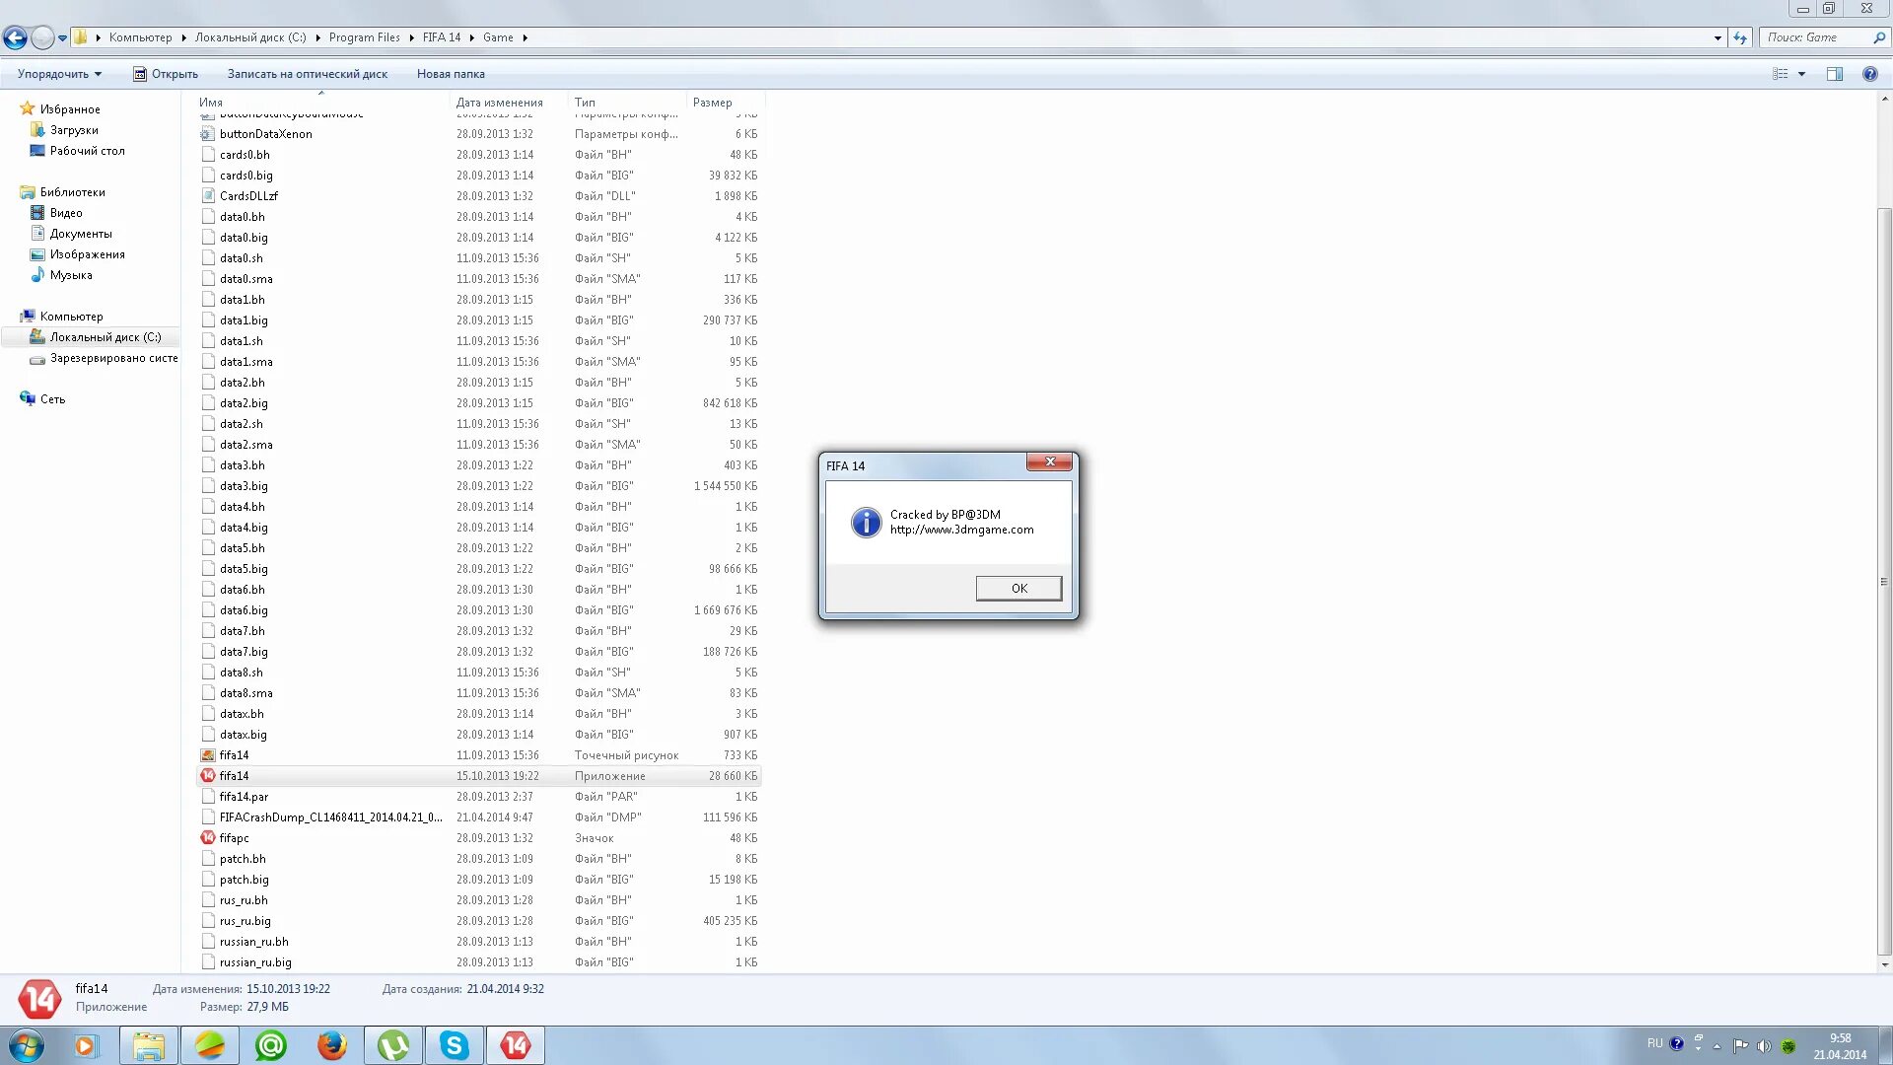
Task: Create a new folder with Новая папка
Action: (450, 74)
